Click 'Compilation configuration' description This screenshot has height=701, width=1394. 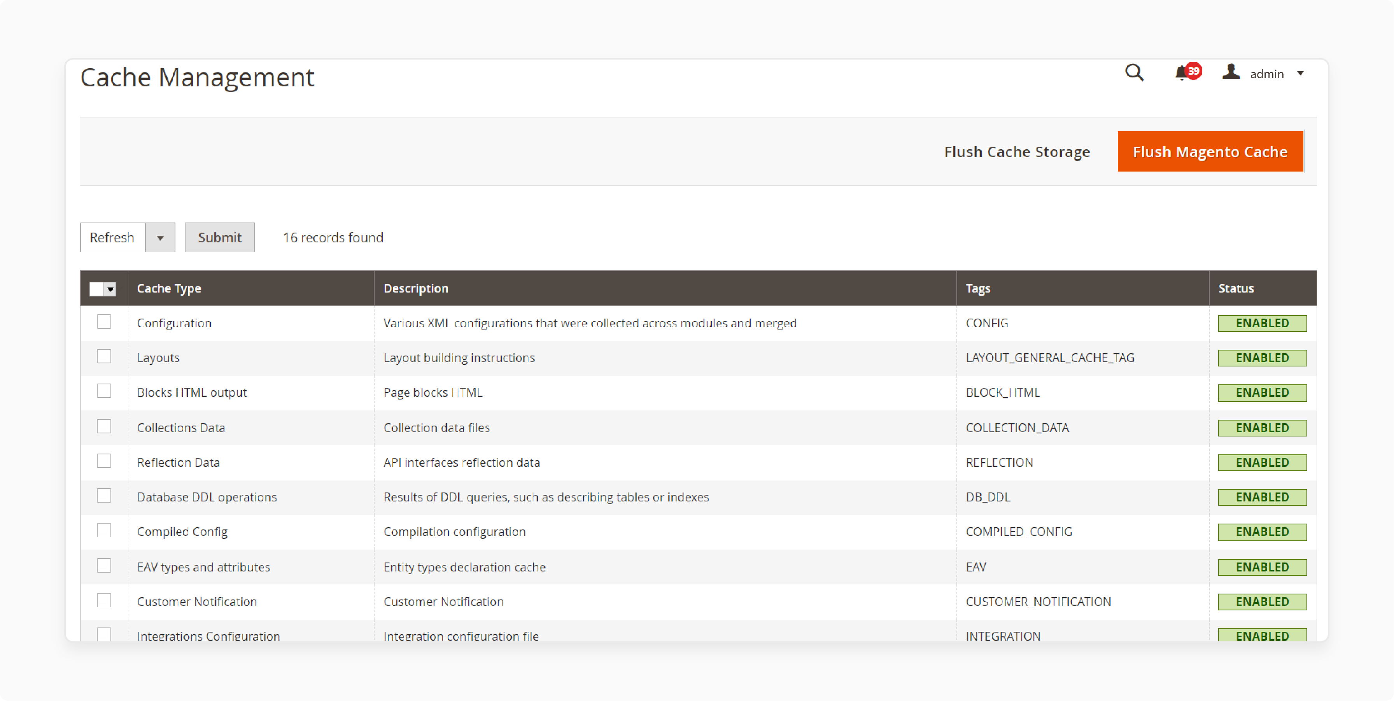(x=454, y=531)
